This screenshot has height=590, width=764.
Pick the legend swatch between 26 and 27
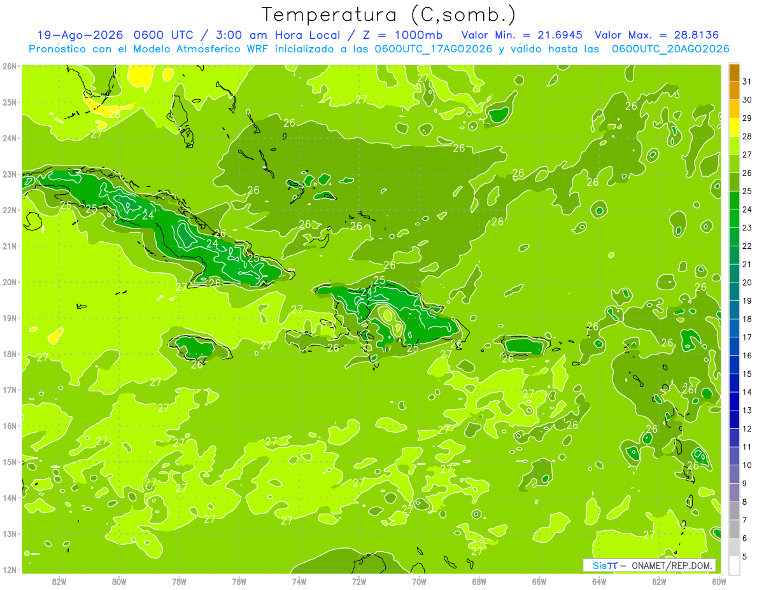[734, 164]
